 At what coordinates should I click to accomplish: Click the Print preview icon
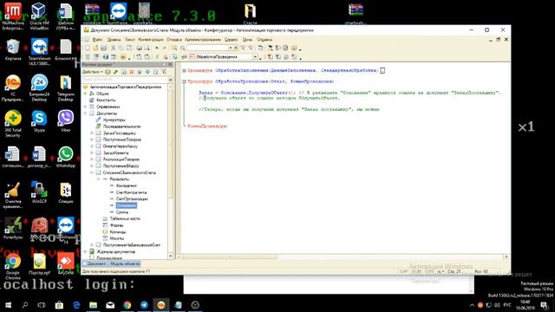(x=147, y=48)
